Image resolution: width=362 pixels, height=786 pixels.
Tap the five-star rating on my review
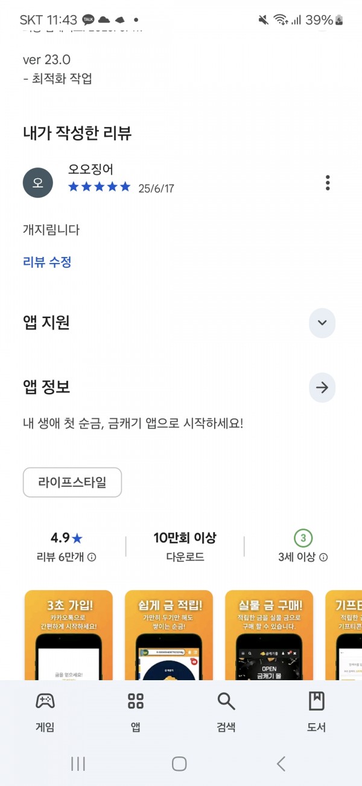(100, 187)
